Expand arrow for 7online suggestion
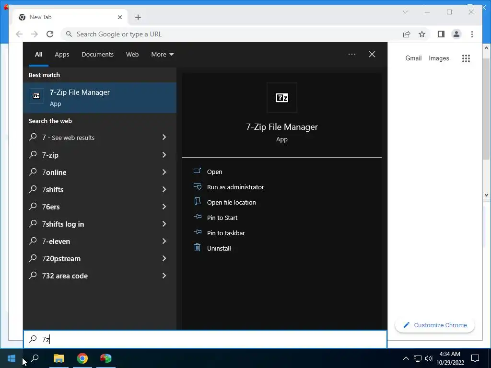Viewport: 491px width, 368px height. (164, 172)
